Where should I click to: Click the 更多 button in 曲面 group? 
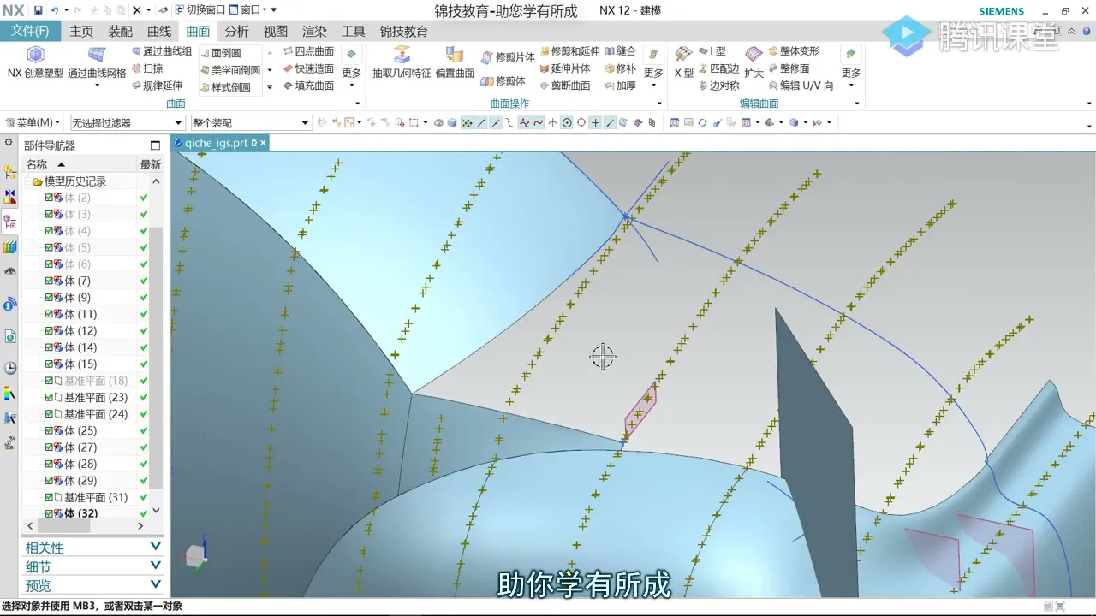tap(351, 73)
